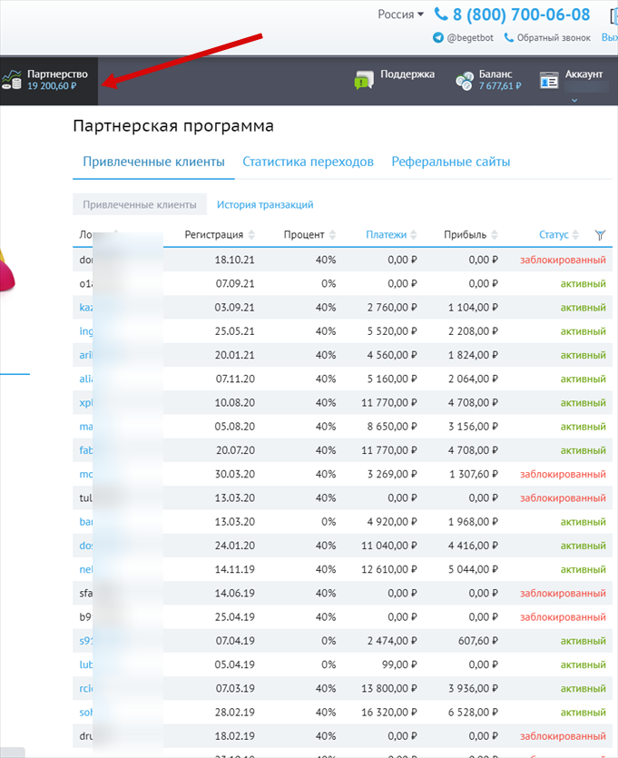Screen dimensions: 618x758
Task: Switch to Статистика переходов tab
Action: point(308,162)
